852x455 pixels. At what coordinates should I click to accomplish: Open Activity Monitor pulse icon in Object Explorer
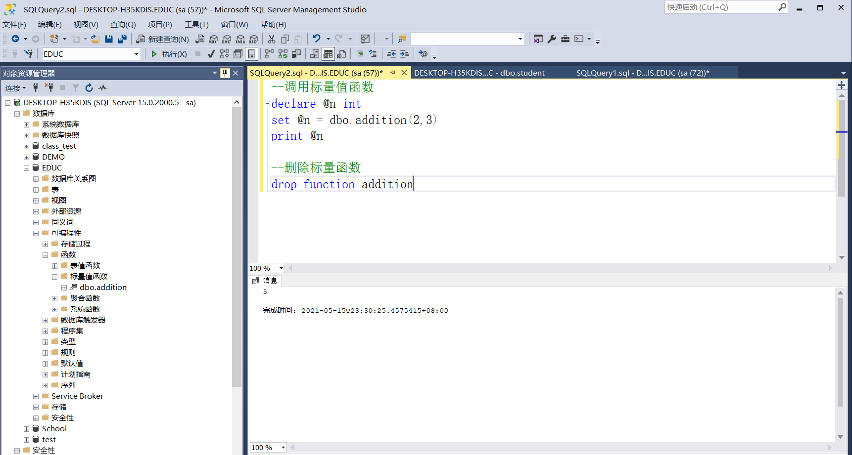tap(102, 87)
